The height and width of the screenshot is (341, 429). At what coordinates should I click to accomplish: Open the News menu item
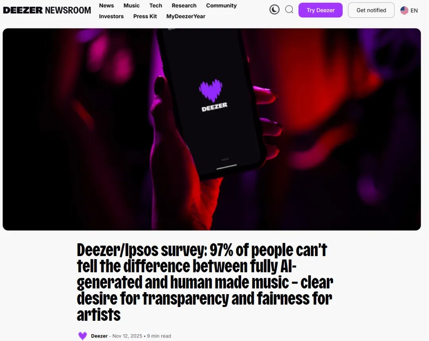point(106,6)
